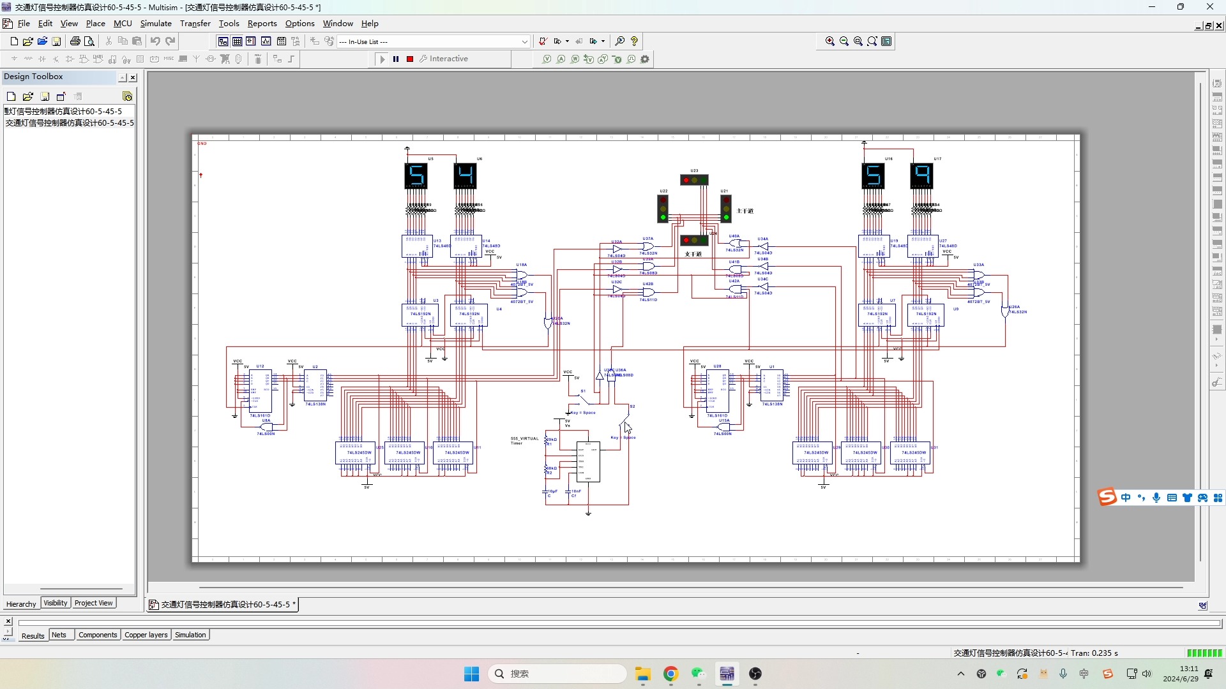Open the Simulate menu
Image resolution: width=1226 pixels, height=689 pixels.
click(156, 24)
